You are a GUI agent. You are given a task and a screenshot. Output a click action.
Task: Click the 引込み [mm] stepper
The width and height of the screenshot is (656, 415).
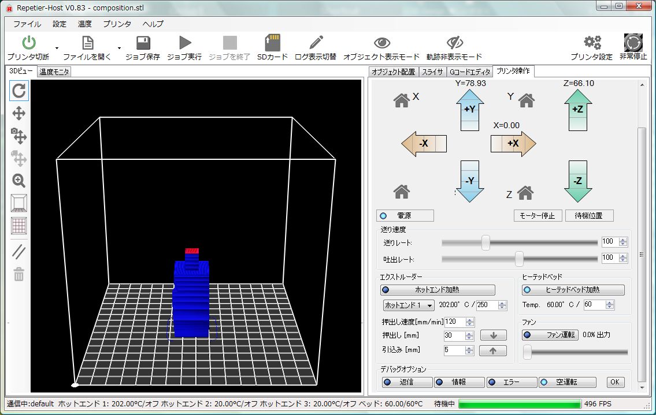click(x=469, y=350)
